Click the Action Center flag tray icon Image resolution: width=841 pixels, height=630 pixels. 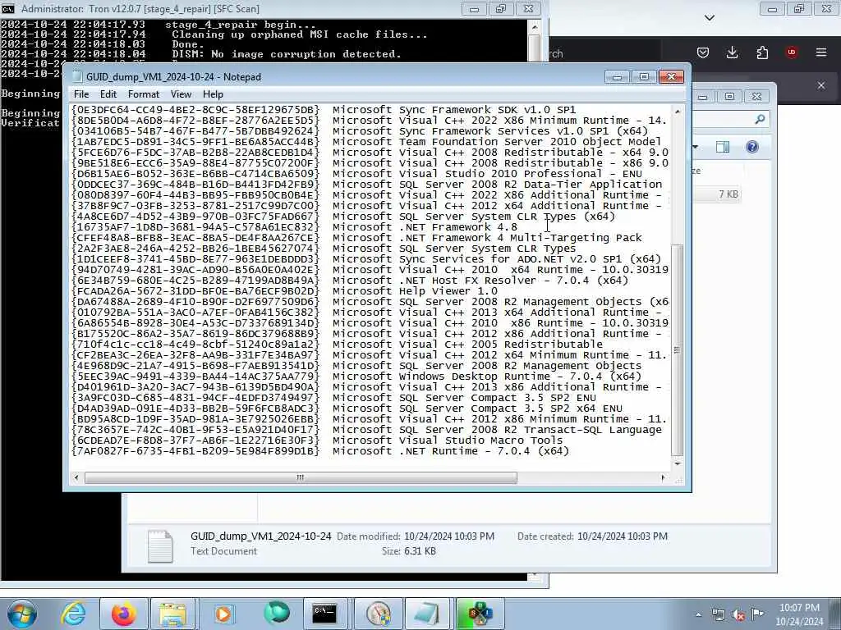757,614
